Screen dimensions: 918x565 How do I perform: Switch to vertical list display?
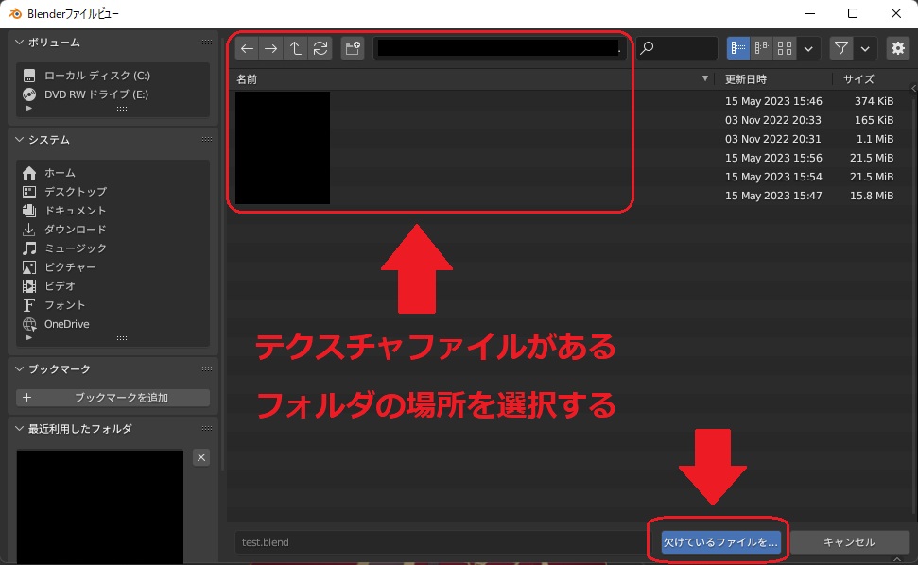(738, 48)
